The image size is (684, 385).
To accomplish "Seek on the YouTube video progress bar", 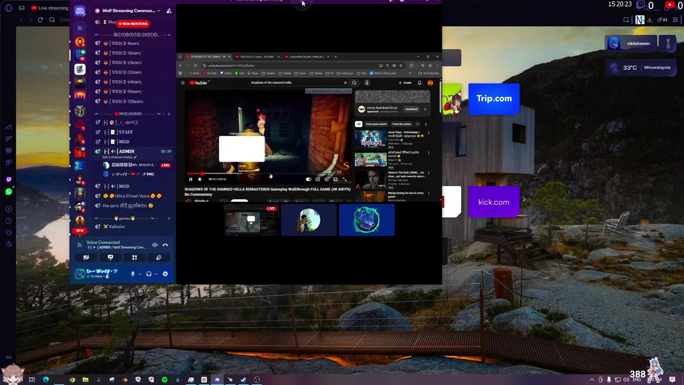I will pyautogui.click(x=267, y=174).
